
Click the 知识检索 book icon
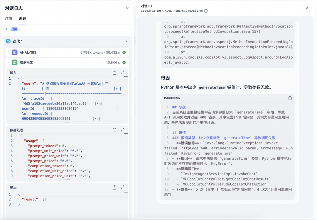pyautogui.click(x=15, y=62)
